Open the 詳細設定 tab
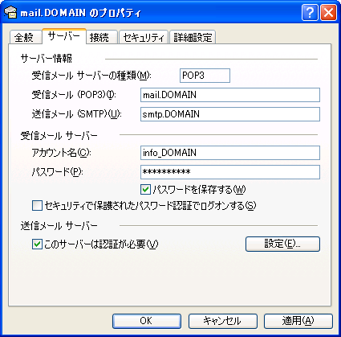This screenshot has height=337, width=341. (x=193, y=37)
